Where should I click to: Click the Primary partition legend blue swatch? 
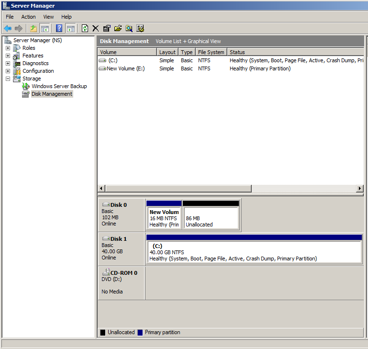[x=140, y=333]
